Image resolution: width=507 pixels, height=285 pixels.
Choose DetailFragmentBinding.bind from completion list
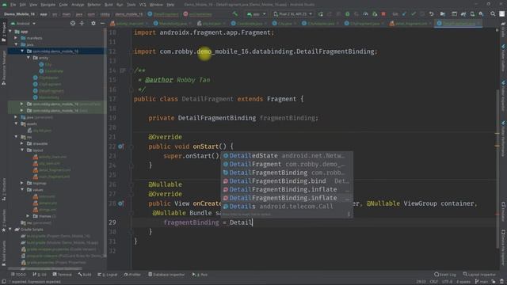coord(287,181)
